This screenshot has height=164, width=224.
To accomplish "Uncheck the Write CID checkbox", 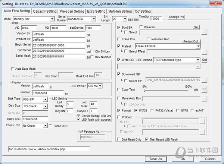I will [119, 60].
